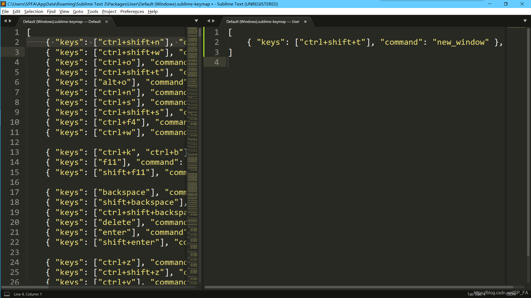Click line number 4 in right pane gutter
This screenshot has width=531, height=298.
click(217, 62)
